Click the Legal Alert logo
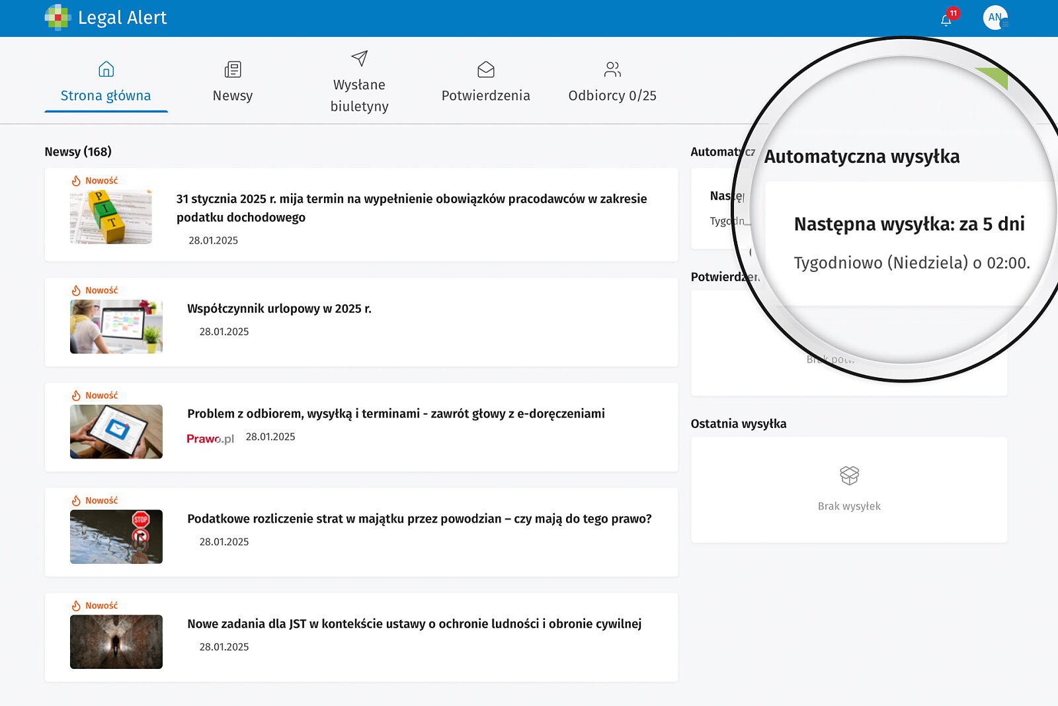 click(106, 18)
